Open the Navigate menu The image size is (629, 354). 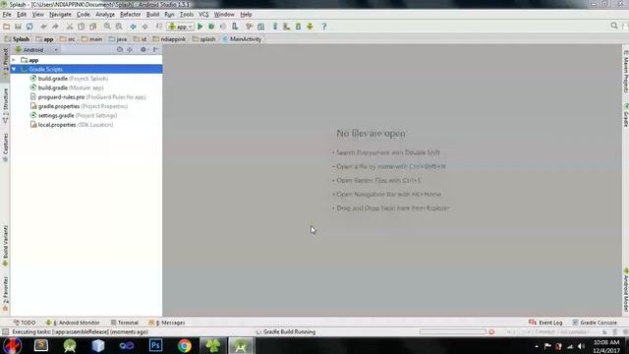click(60, 15)
